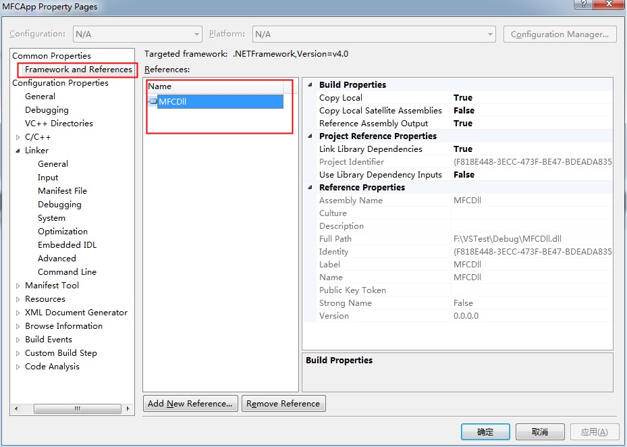Open the Debugging page under Configuration Properties
Screen dimensions: 627x447
(47, 110)
